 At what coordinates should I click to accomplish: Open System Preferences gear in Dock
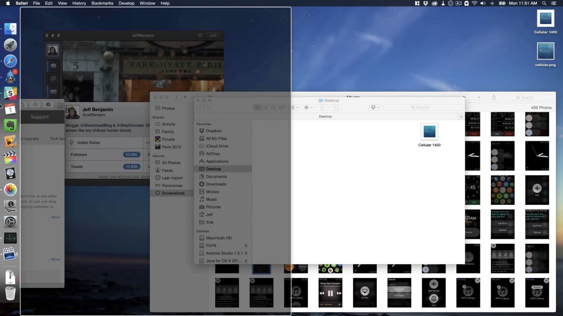pyautogui.click(x=11, y=222)
